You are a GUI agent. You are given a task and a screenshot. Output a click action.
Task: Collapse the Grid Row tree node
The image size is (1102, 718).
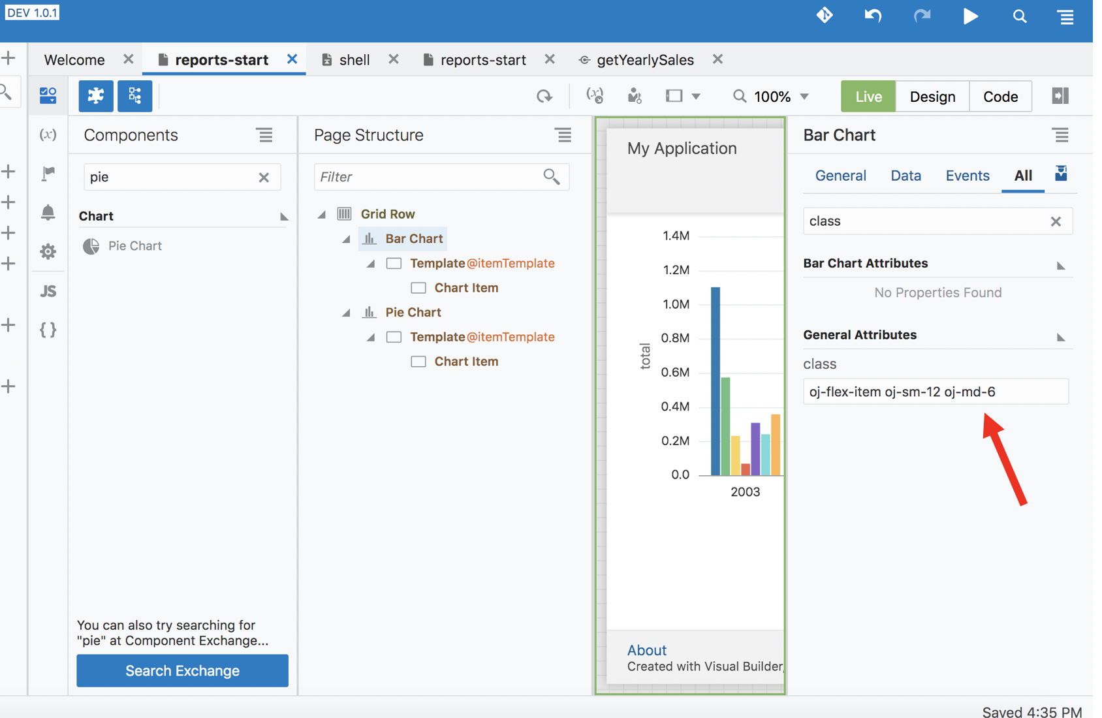click(322, 214)
